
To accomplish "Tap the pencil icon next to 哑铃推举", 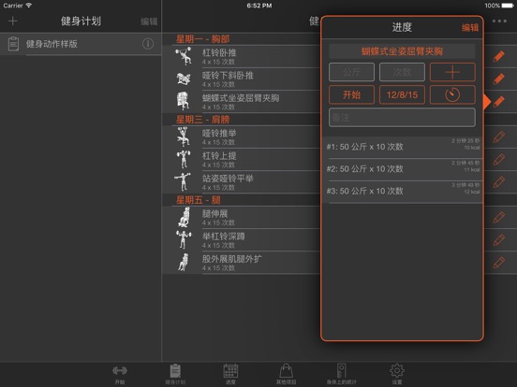I will 499,136.
